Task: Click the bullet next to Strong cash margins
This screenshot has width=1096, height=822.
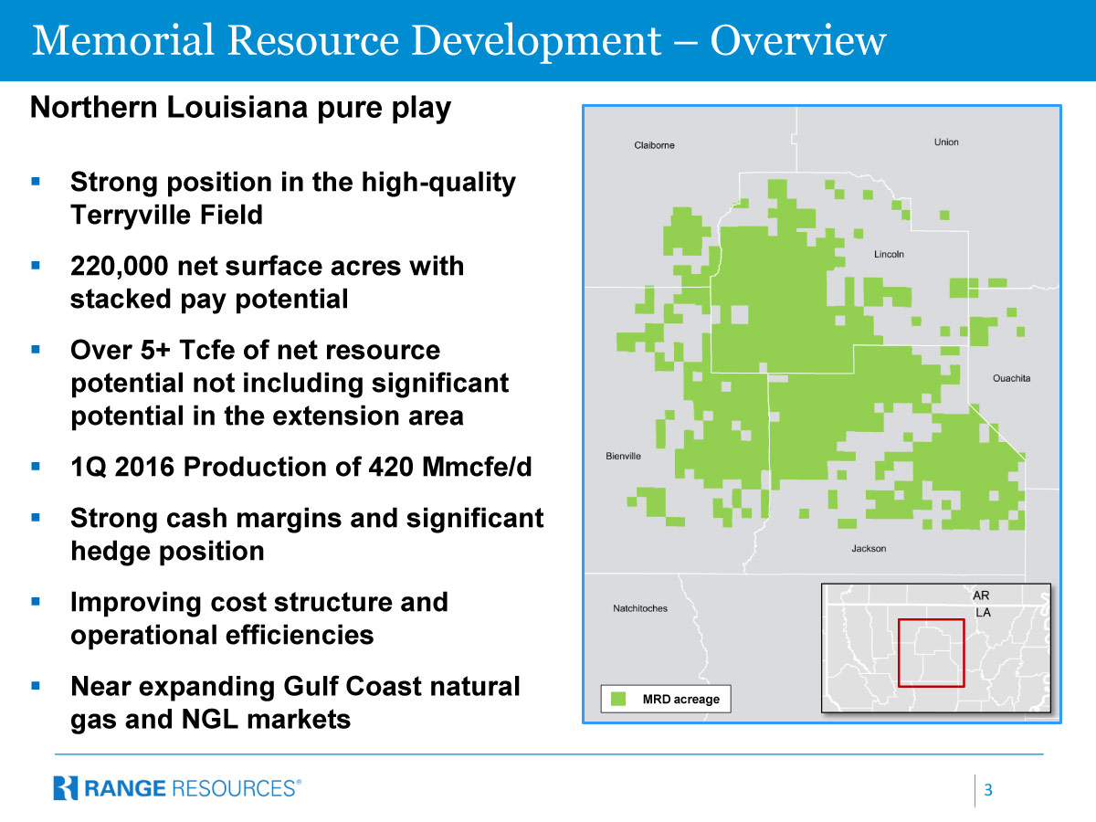Action: coord(37,518)
